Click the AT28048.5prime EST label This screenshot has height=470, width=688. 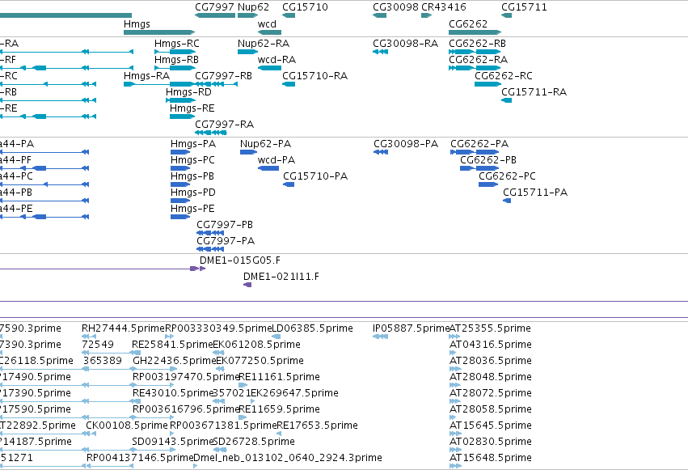pyautogui.click(x=491, y=378)
